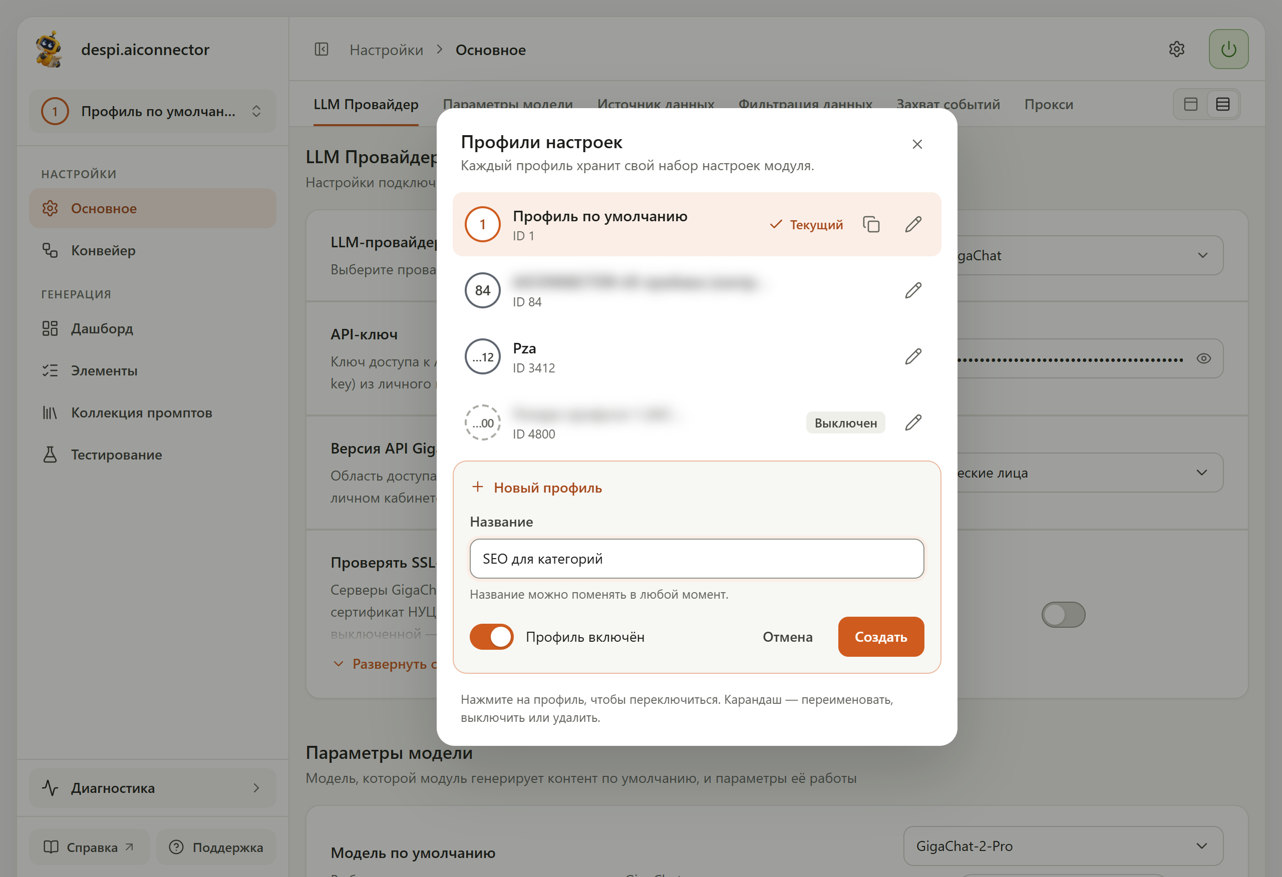
Task: Click Настройки in the breadcrumb
Action: tap(386, 50)
